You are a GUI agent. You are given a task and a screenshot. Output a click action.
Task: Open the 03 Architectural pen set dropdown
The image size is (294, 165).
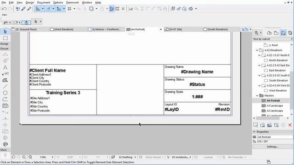point(190,157)
